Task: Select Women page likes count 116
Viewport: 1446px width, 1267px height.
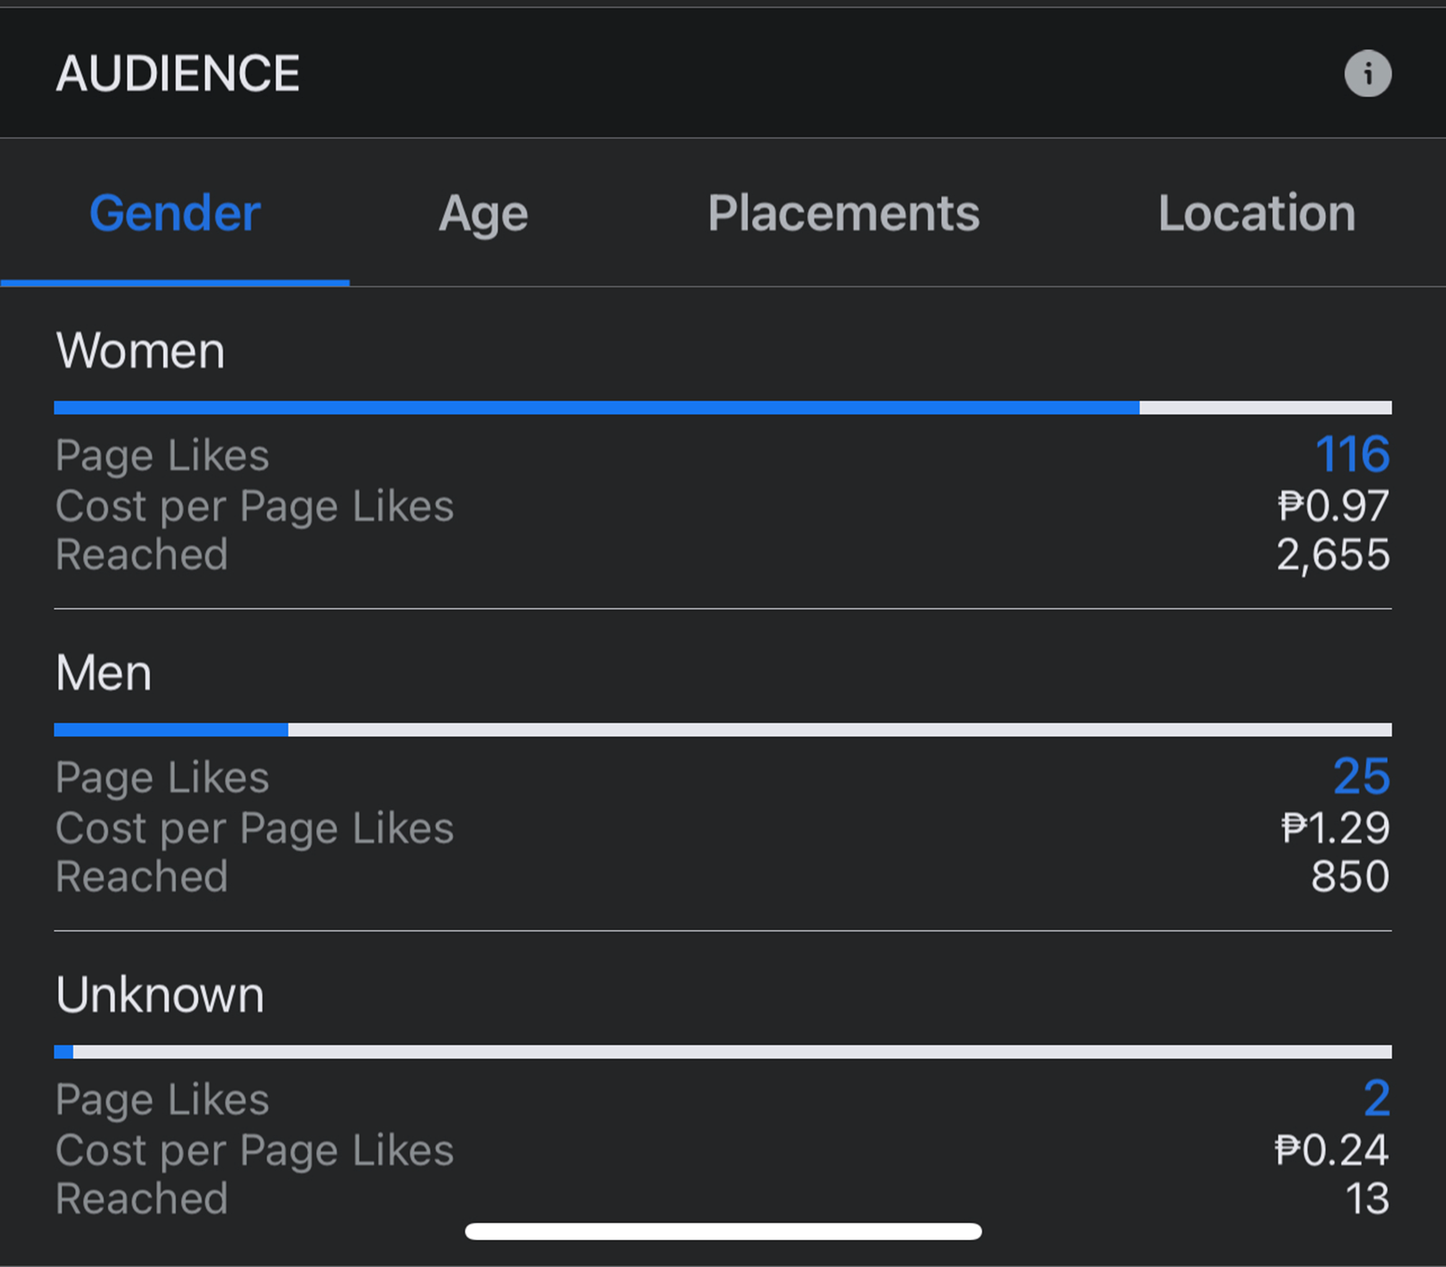Action: point(1352,455)
